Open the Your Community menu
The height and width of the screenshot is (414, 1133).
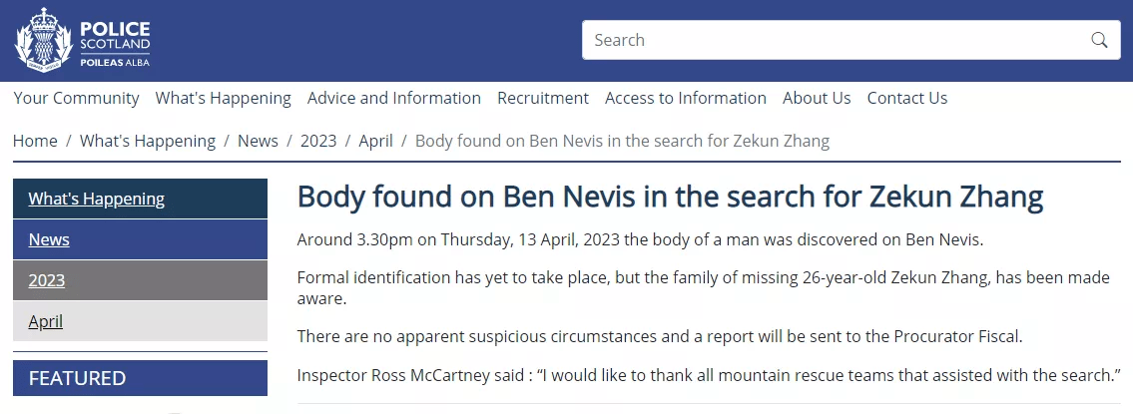(x=77, y=98)
